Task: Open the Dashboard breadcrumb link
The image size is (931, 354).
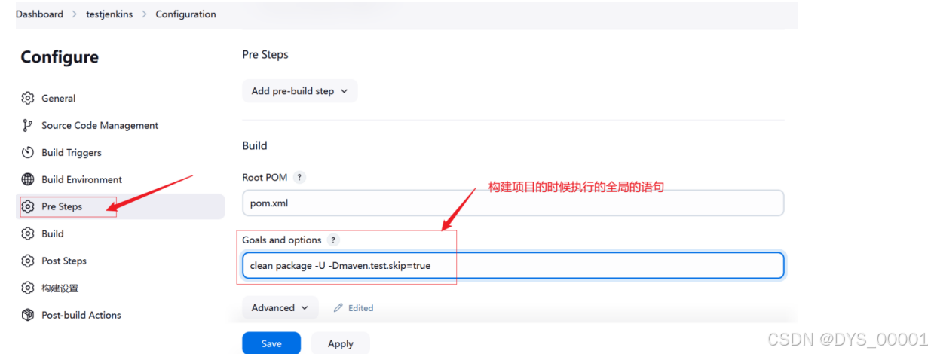Action: (39, 14)
